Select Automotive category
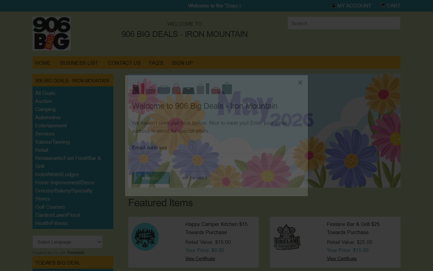This screenshot has width=433, height=271. tap(48, 118)
